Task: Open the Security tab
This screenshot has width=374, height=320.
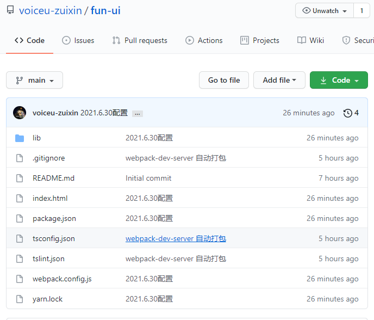Action: pos(358,40)
